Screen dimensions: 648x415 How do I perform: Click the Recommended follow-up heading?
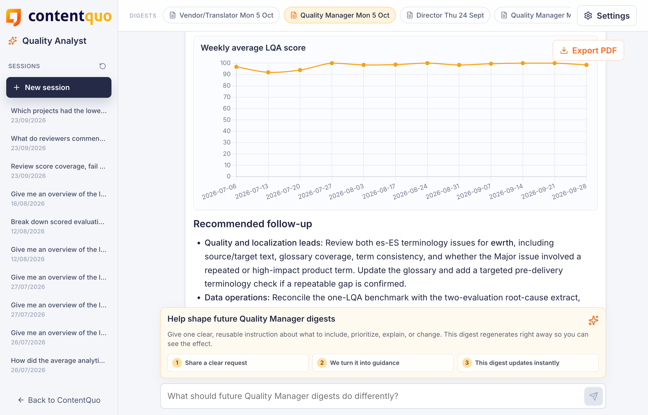(252, 224)
